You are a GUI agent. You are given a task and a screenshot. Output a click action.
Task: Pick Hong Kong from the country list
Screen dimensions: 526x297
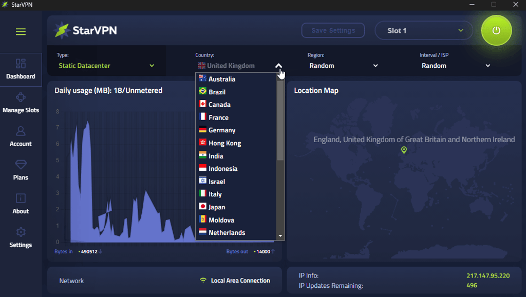click(x=236, y=143)
